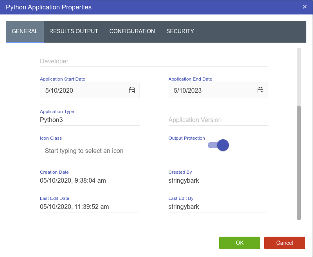Close the Python Application Properties dialog

(x=305, y=7)
